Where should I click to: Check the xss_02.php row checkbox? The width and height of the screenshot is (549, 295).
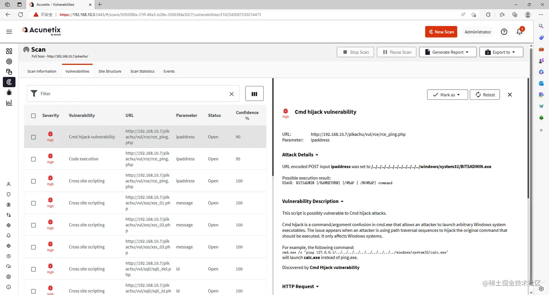coord(33,225)
